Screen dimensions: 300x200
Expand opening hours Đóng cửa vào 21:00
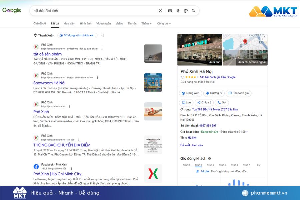click(x=234, y=132)
